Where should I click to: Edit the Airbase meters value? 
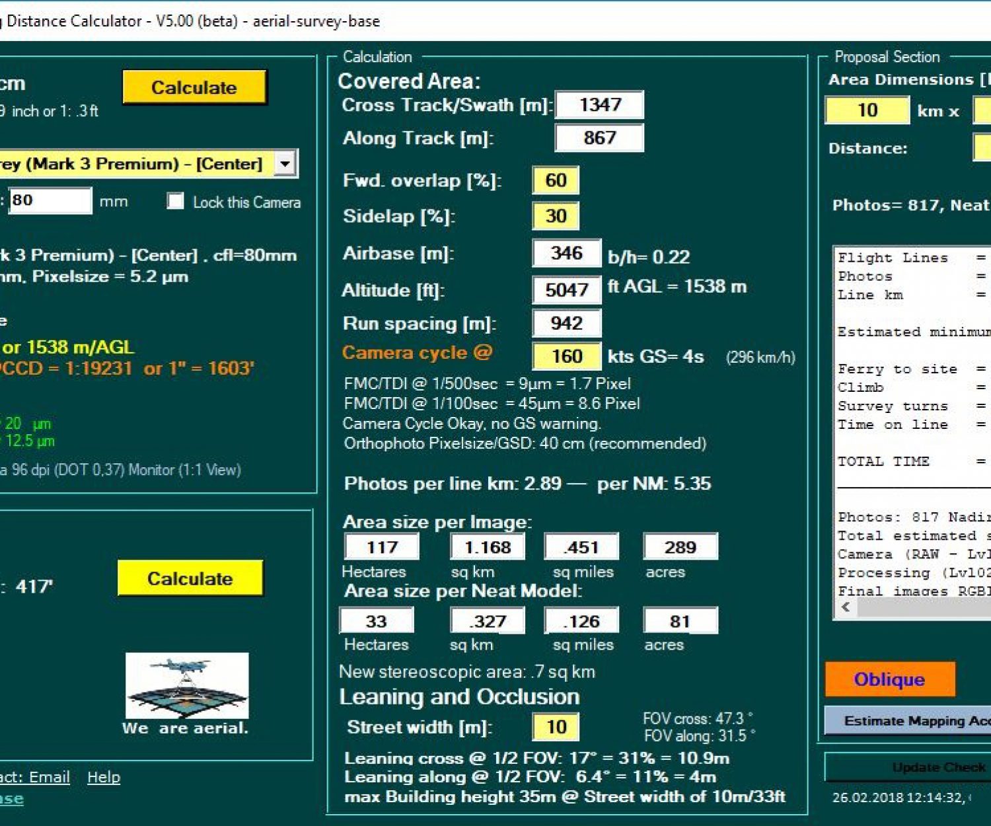click(x=566, y=253)
